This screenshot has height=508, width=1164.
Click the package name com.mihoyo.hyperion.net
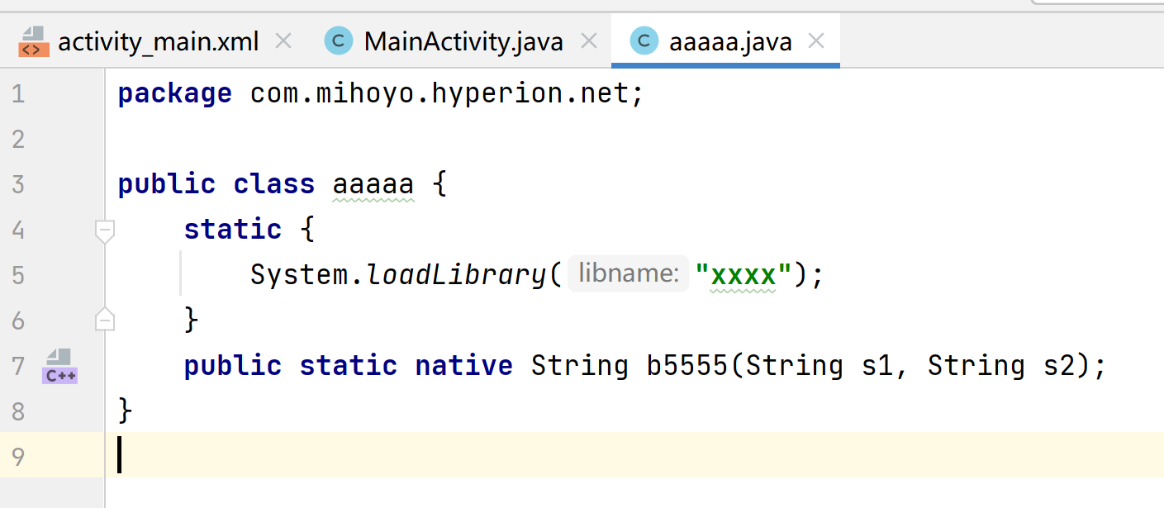point(439,93)
